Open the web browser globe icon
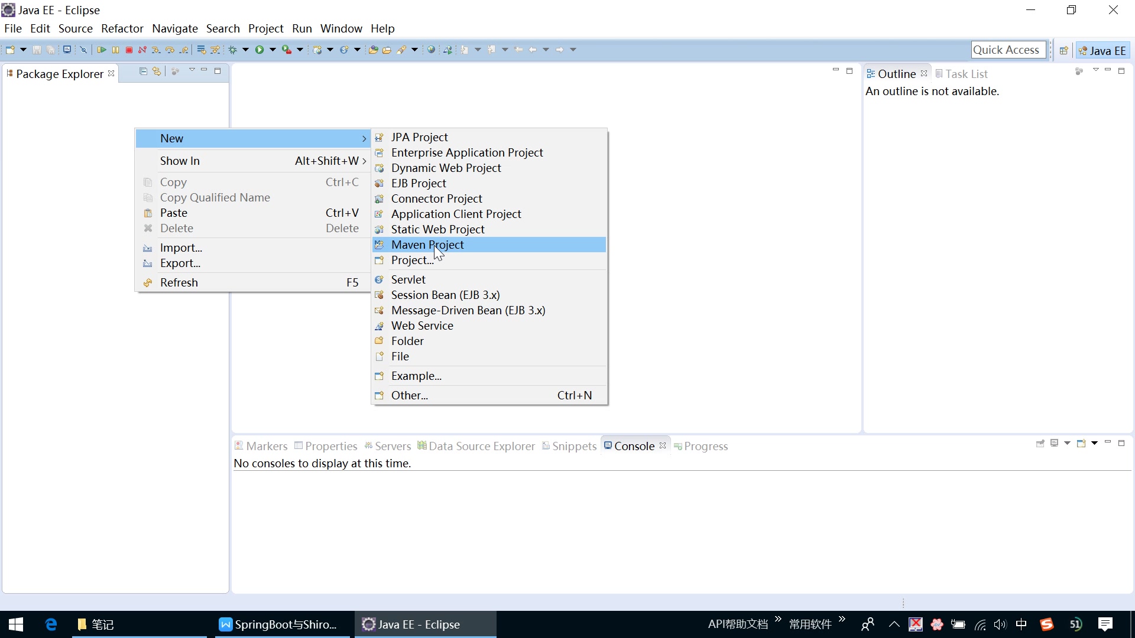Image resolution: width=1135 pixels, height=638 pixels. point(432,50)
